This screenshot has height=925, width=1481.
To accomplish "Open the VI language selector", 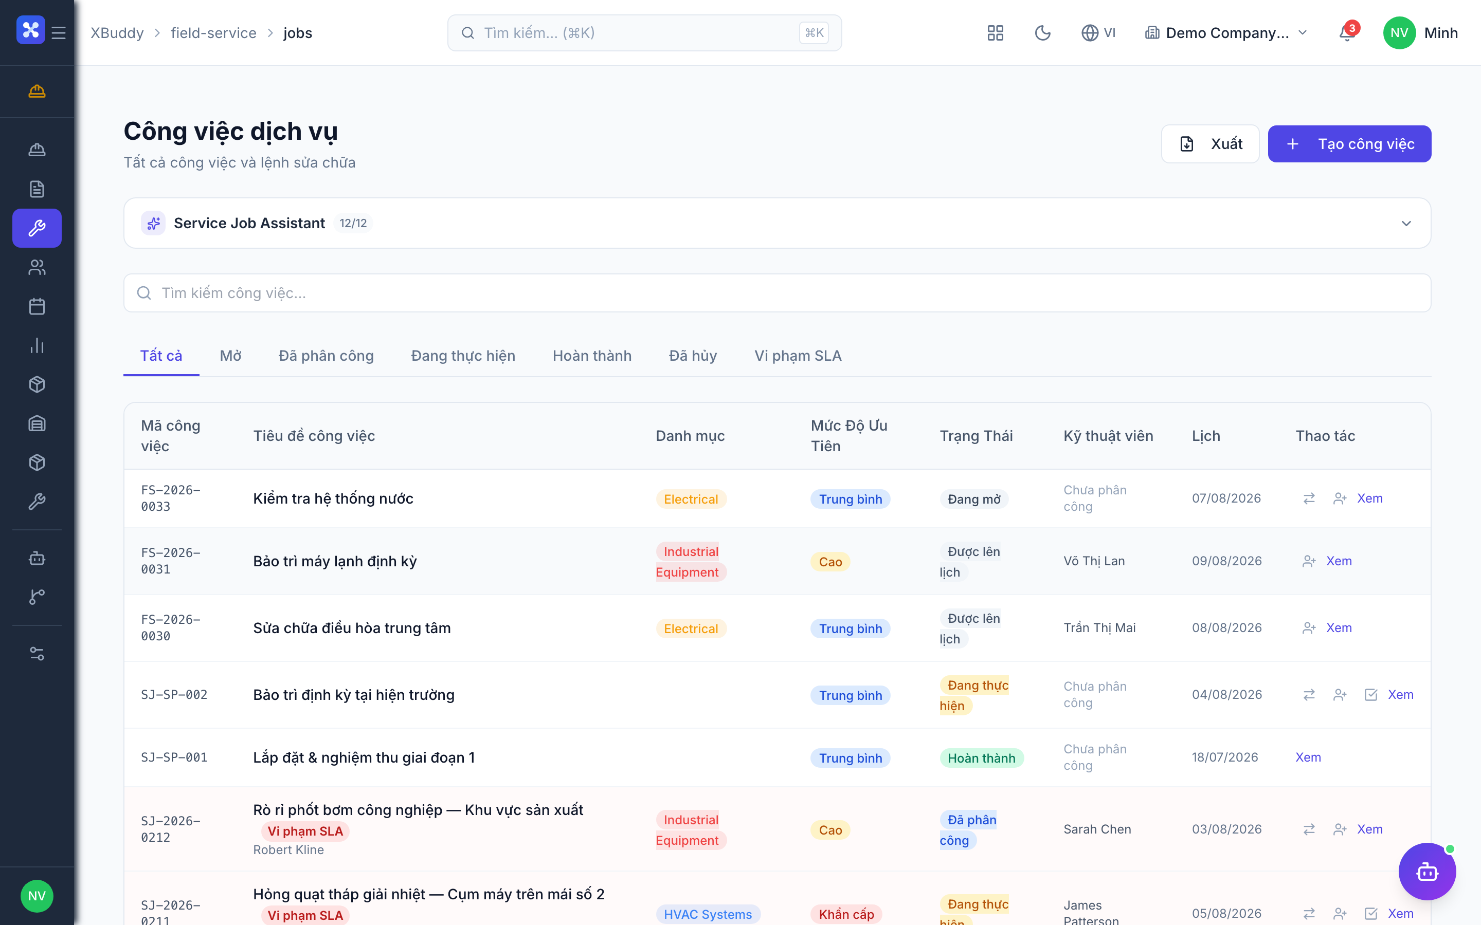I will [x=1098, y=33].
